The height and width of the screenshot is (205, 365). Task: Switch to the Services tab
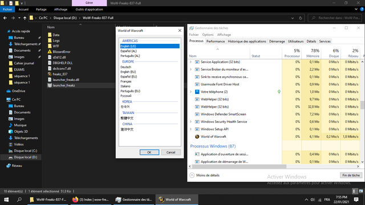pos(325,42)
